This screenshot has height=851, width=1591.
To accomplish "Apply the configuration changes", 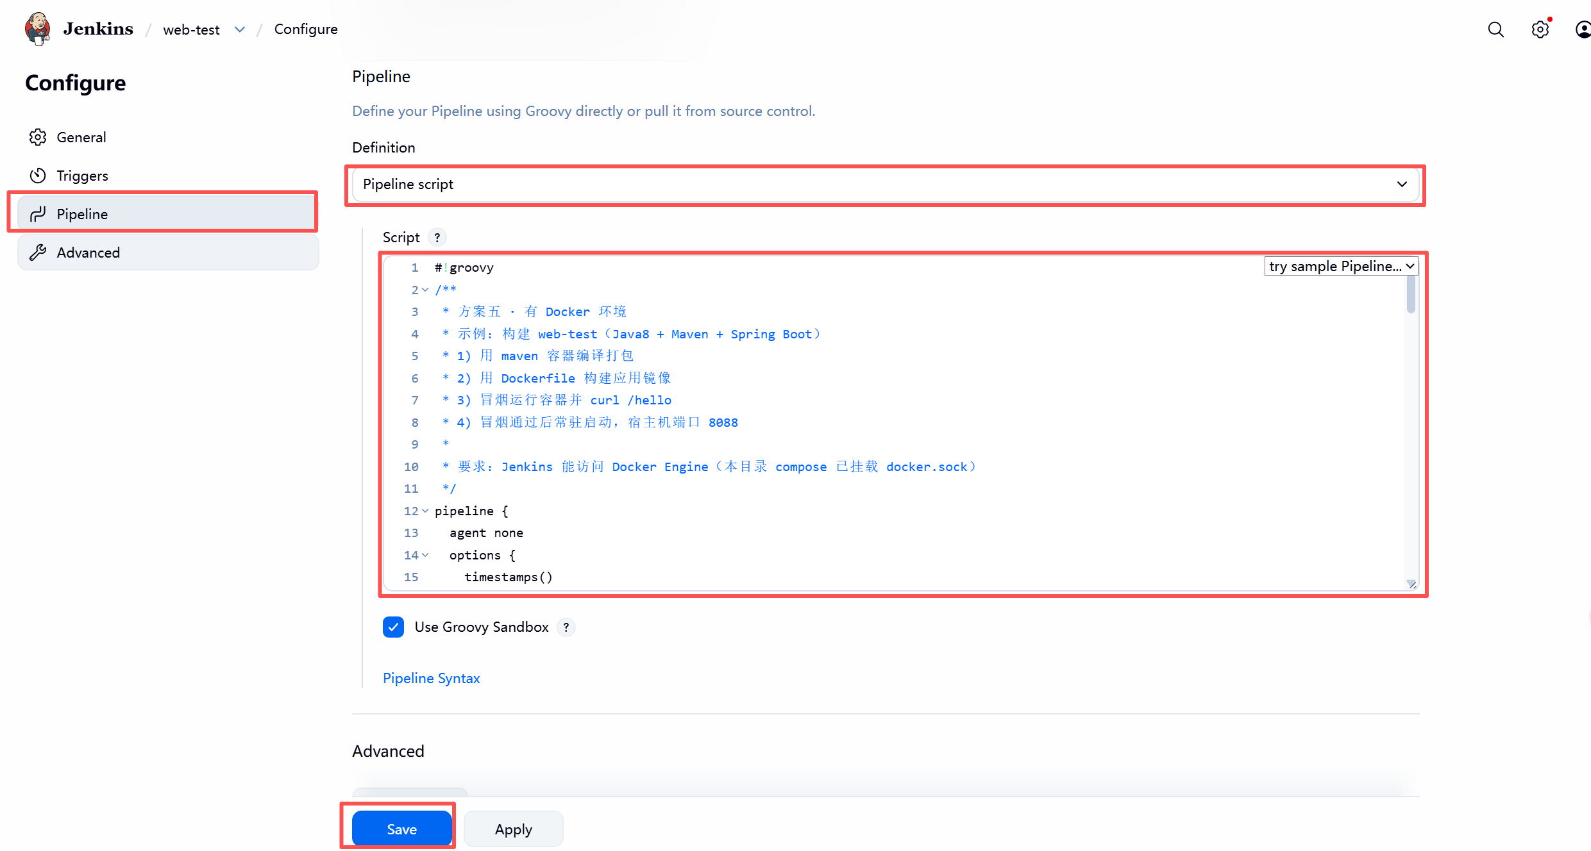I will tap(514, 829).
